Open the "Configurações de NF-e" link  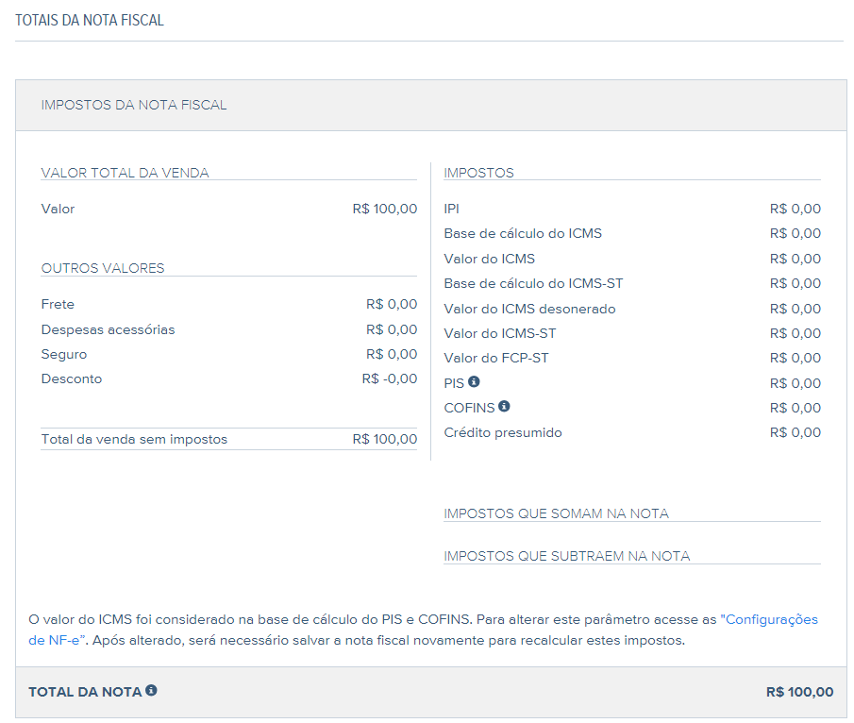tap(772, 619)
